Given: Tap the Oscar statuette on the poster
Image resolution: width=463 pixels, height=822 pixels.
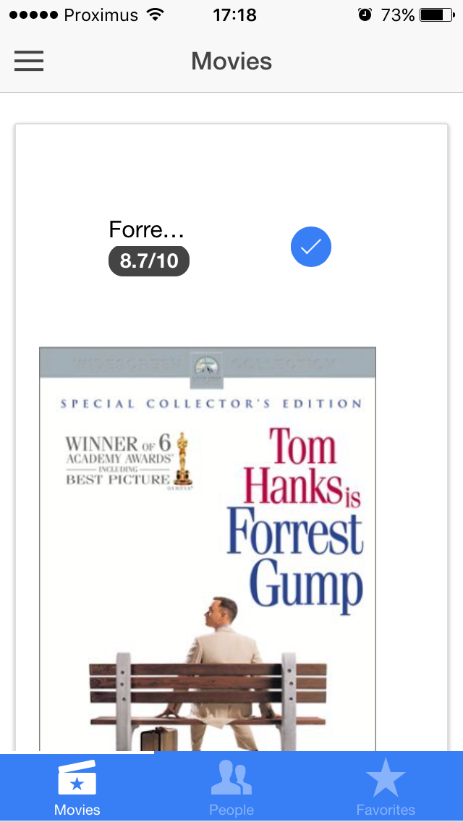Looking at the screenshot, I should point(182,457).
